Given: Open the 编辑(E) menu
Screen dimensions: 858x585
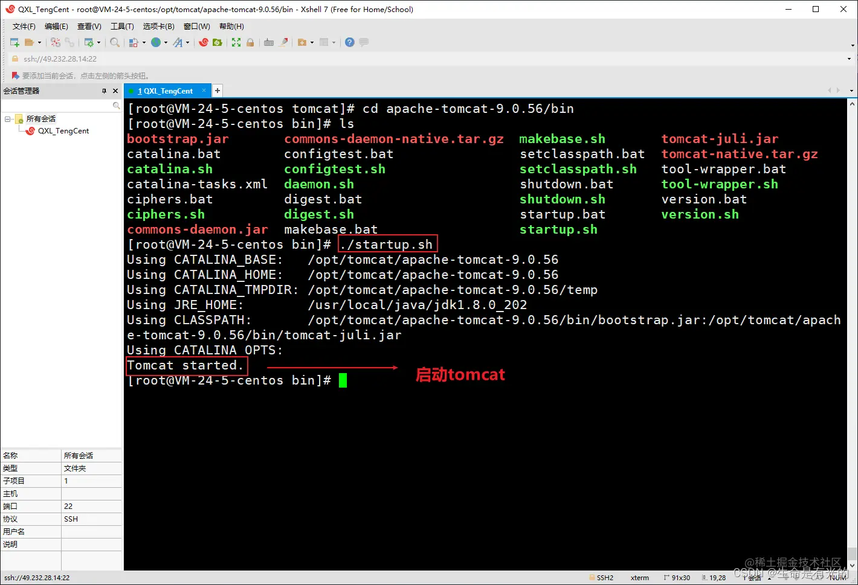Looking at the screenshot, I should pos(56,27).
